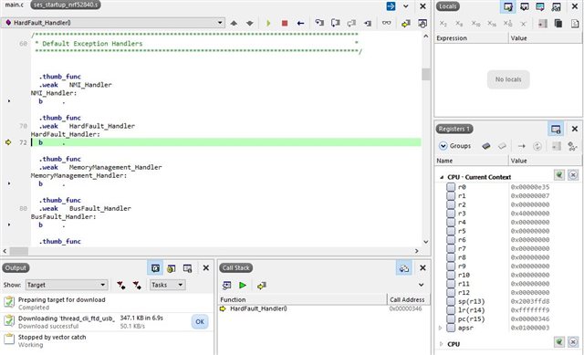
Task: Toggle the checkbox beside lr(r14)
Action: (451, 310)
